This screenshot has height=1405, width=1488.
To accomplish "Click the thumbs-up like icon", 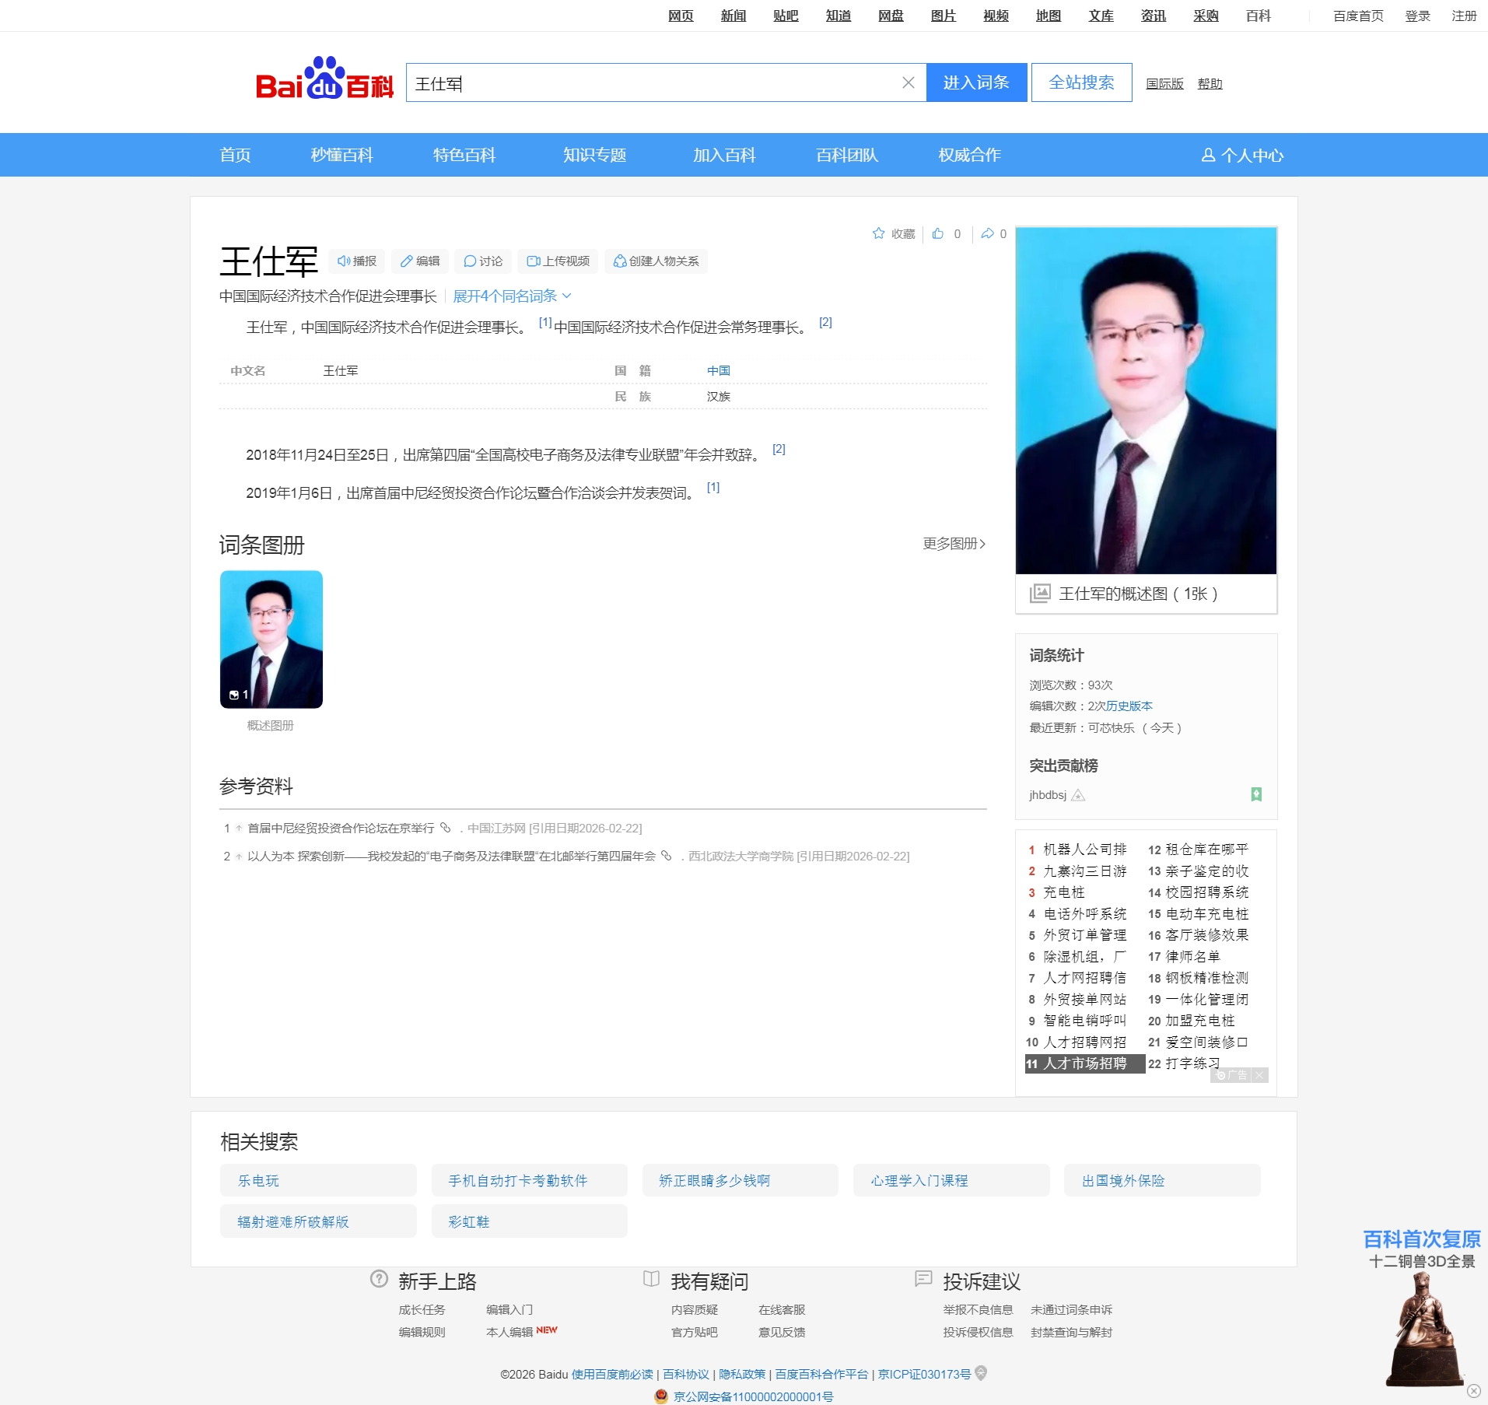I will click(x=938, y=233).
